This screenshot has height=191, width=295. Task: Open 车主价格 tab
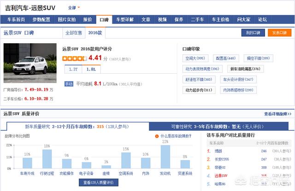[x=221, y=19]
